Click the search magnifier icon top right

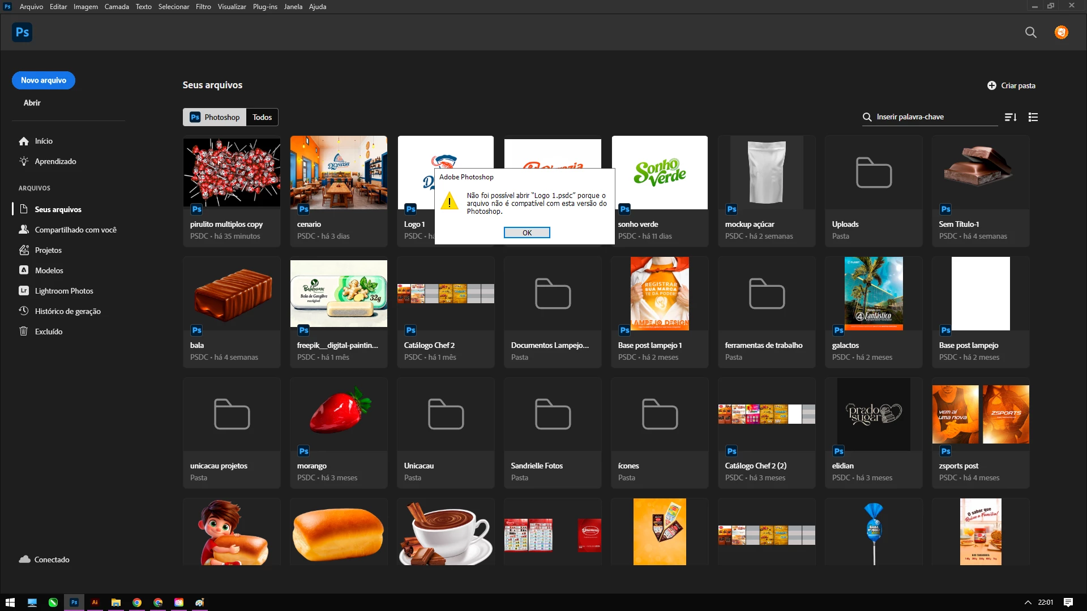(x=1030, y=32)
